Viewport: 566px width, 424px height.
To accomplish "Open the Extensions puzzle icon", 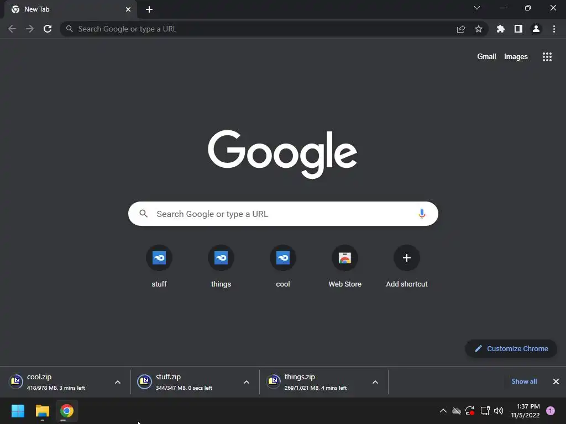I will 501,29.
